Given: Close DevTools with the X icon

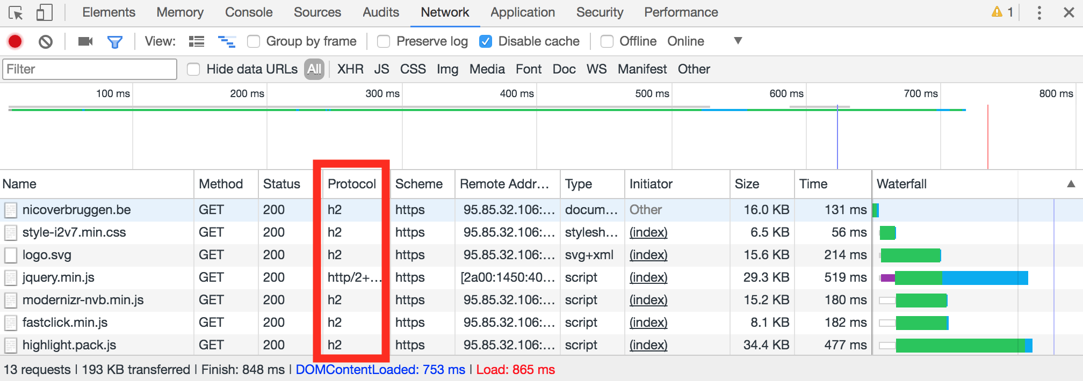Looking at the screenshot, I should tap(1069, 12).
